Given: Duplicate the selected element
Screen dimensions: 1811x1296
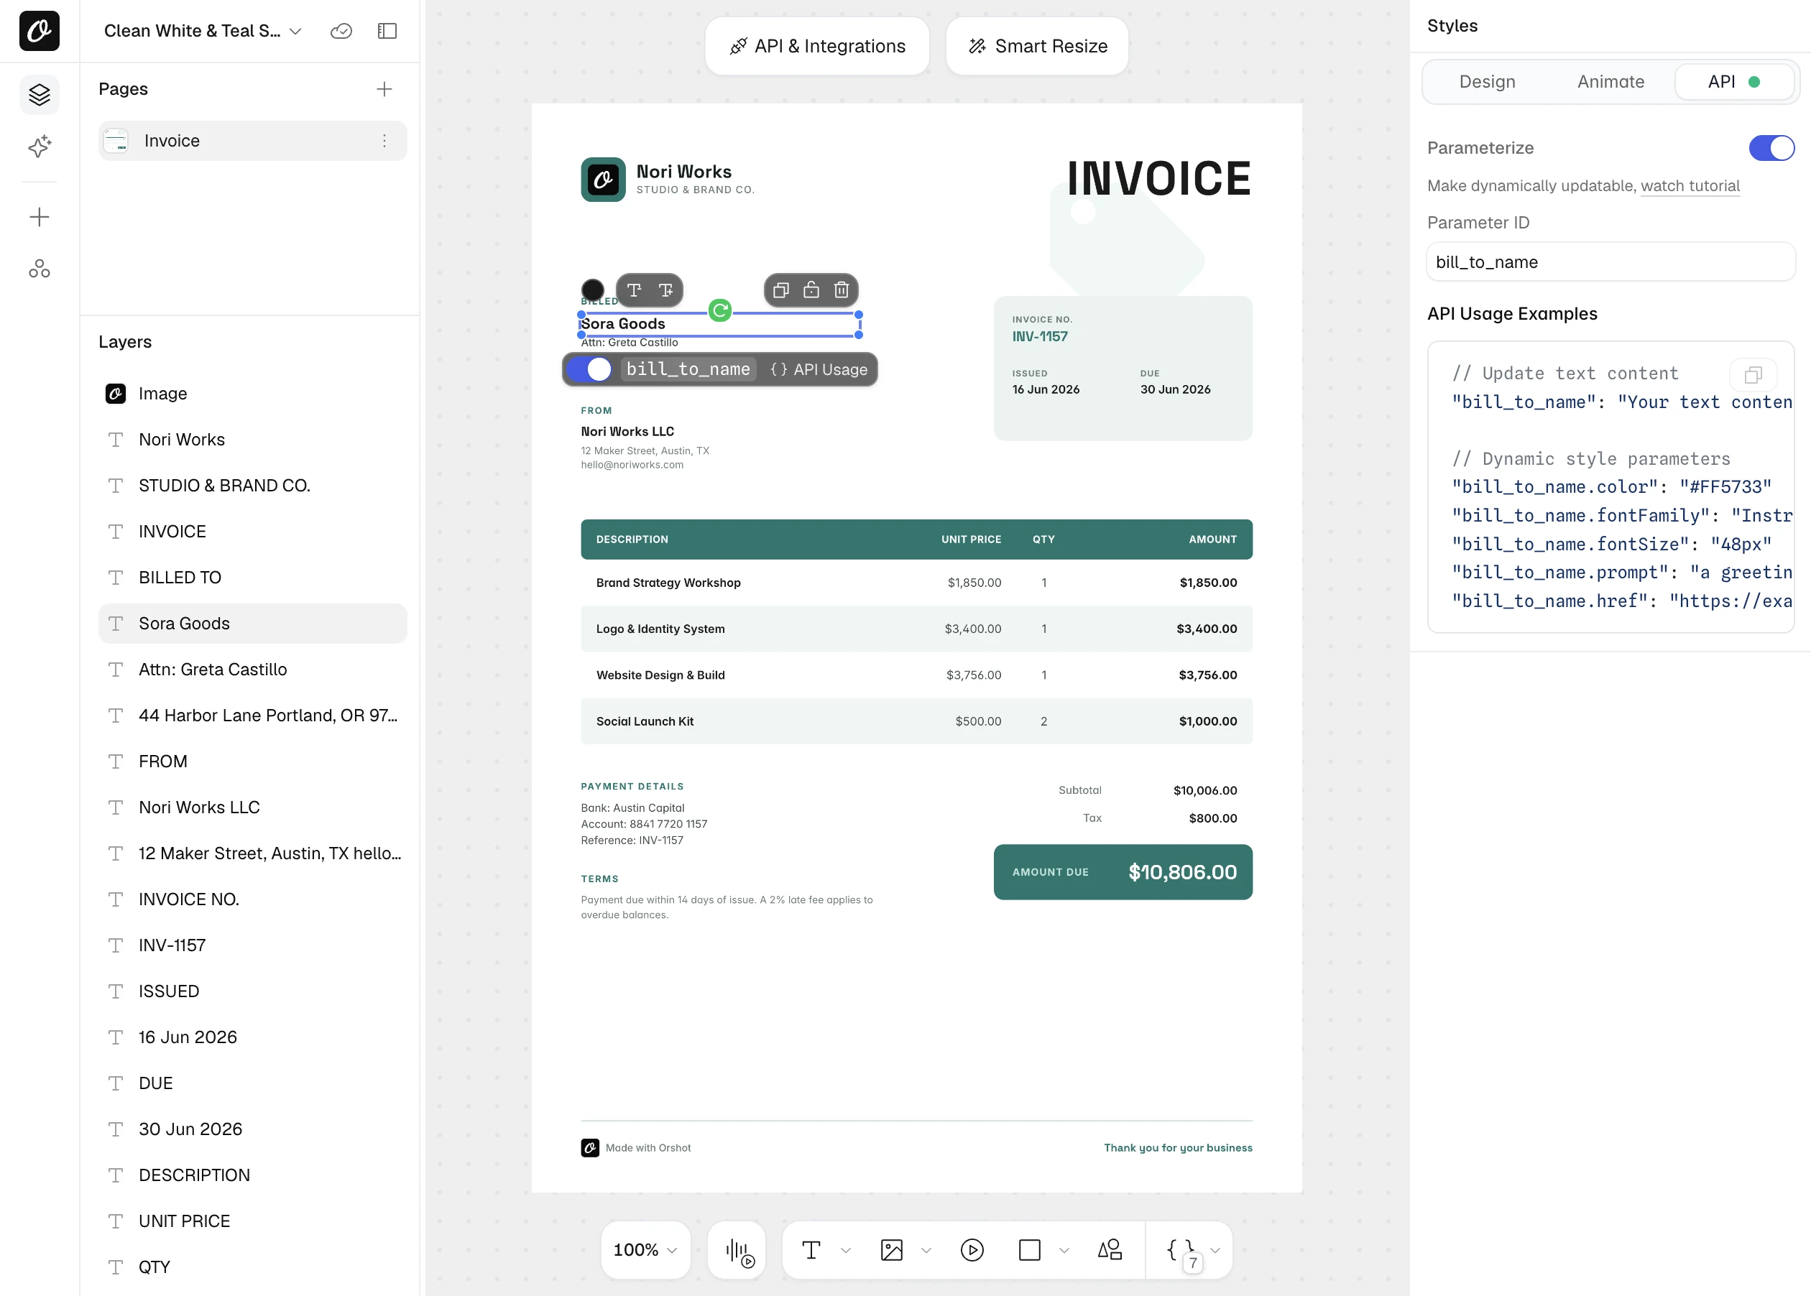Looking at the screenshot, I should (780, 290).
